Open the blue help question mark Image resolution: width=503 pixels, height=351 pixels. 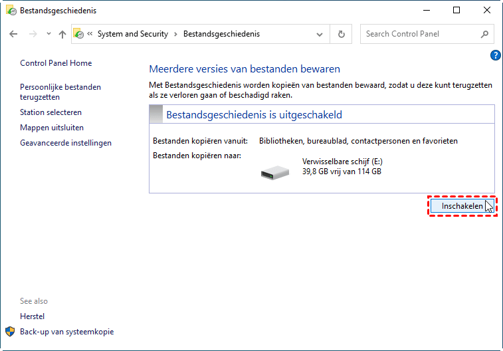click(x=495, y=55)
